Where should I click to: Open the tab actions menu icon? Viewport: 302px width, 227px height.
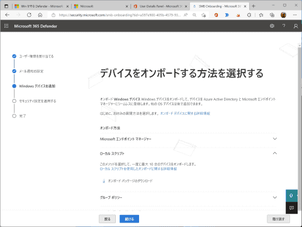pyautogui.click(x=6, y=6)
